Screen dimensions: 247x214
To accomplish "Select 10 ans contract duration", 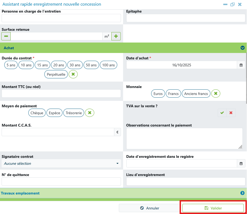I will point(26,65).
